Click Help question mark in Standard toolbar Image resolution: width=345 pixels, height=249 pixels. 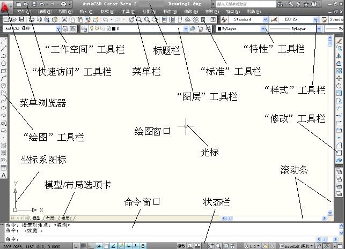tap(213, 19)
